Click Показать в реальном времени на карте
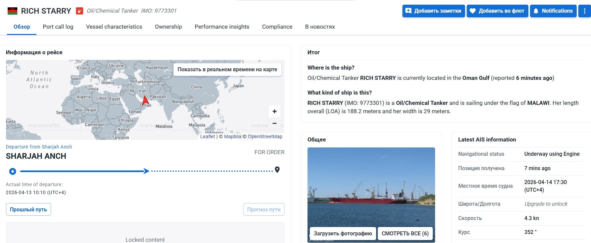Screen dimensions: 591x243 click(227, 69)
